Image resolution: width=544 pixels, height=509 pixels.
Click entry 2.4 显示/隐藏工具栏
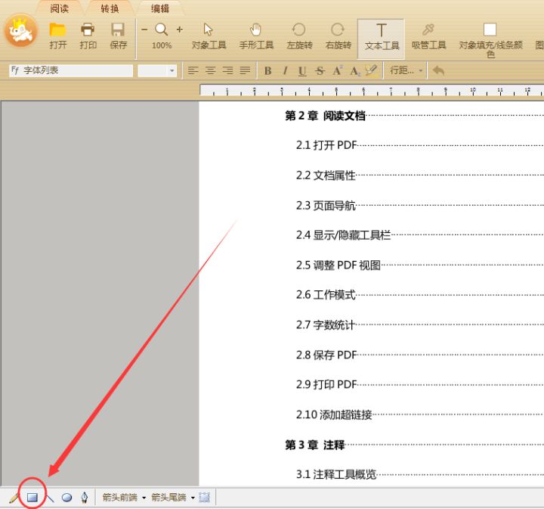[343, 235]
